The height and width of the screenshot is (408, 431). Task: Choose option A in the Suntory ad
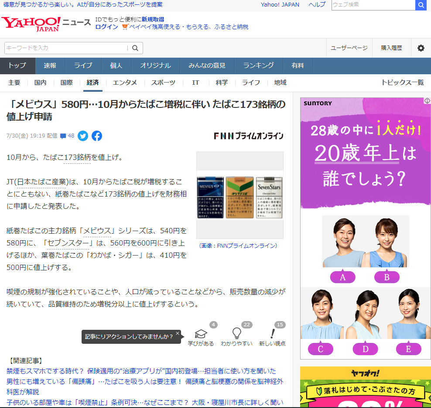pos(342,277)
